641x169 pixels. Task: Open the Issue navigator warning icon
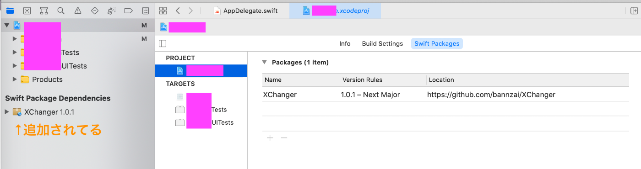78,11
